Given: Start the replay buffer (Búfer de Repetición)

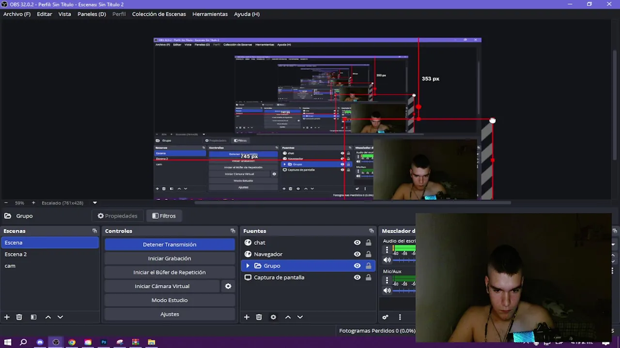Looking at the screenshot, I should [170, 272].
